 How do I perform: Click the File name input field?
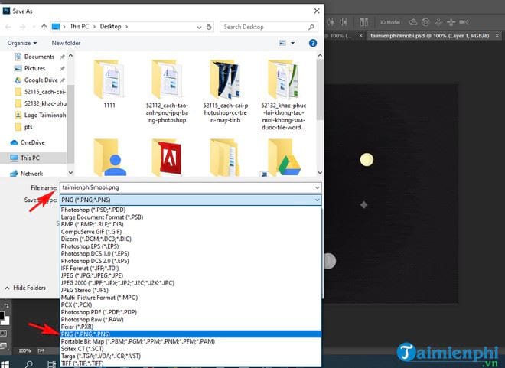coord(187,187)
